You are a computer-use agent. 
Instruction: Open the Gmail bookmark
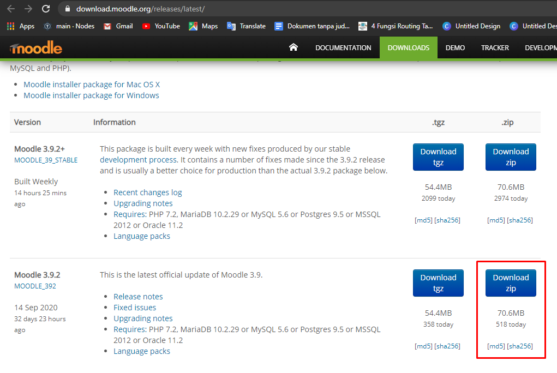[118, 26]
